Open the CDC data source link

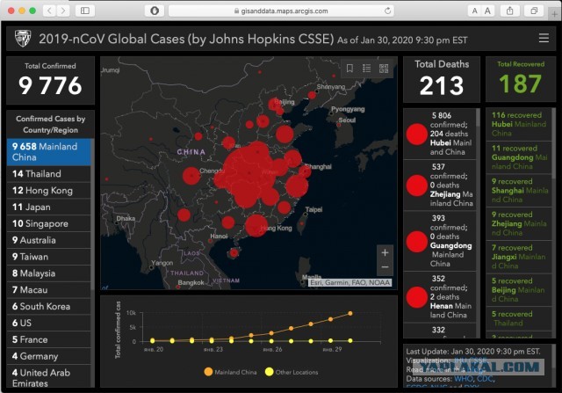(485, 379)
